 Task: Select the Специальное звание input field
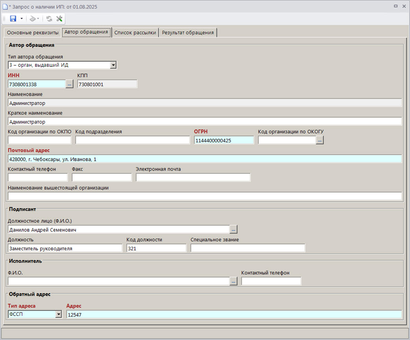pyautogui.click(x=247, y=248)
